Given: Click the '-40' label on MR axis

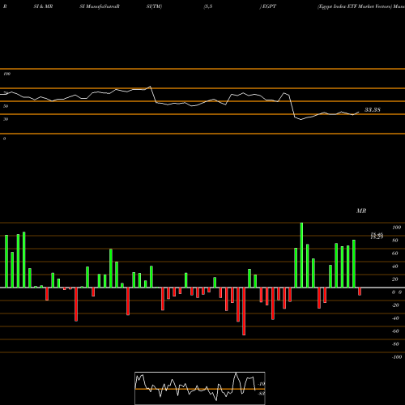Looking at the screenshot, I should click(395, 318).
